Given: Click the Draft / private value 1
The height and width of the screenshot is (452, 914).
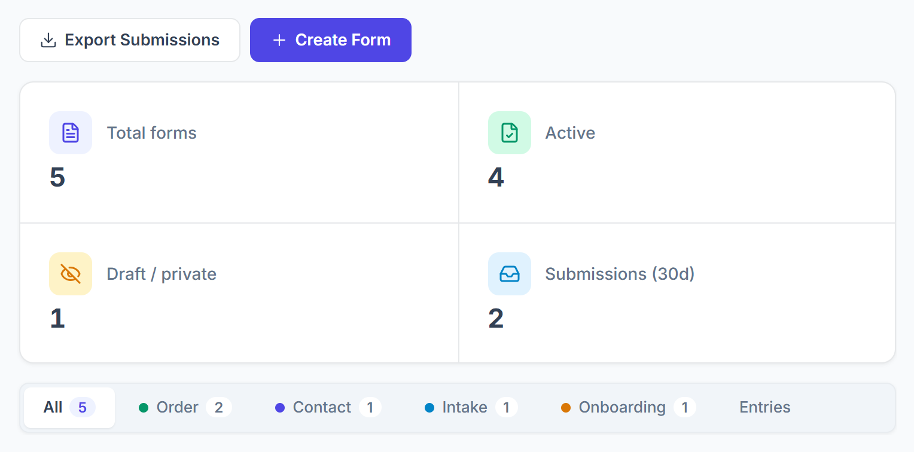Looking at the screenshot, I should (57, 319).
